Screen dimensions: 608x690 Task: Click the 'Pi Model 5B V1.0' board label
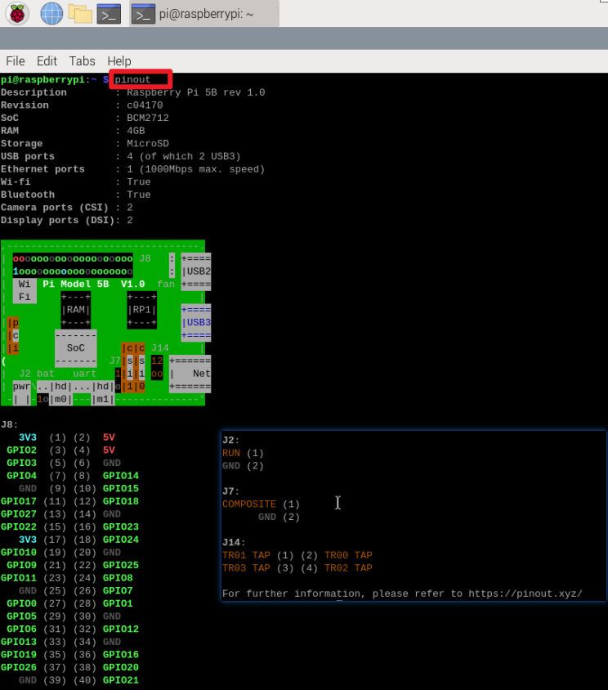[x=94, y=284]
